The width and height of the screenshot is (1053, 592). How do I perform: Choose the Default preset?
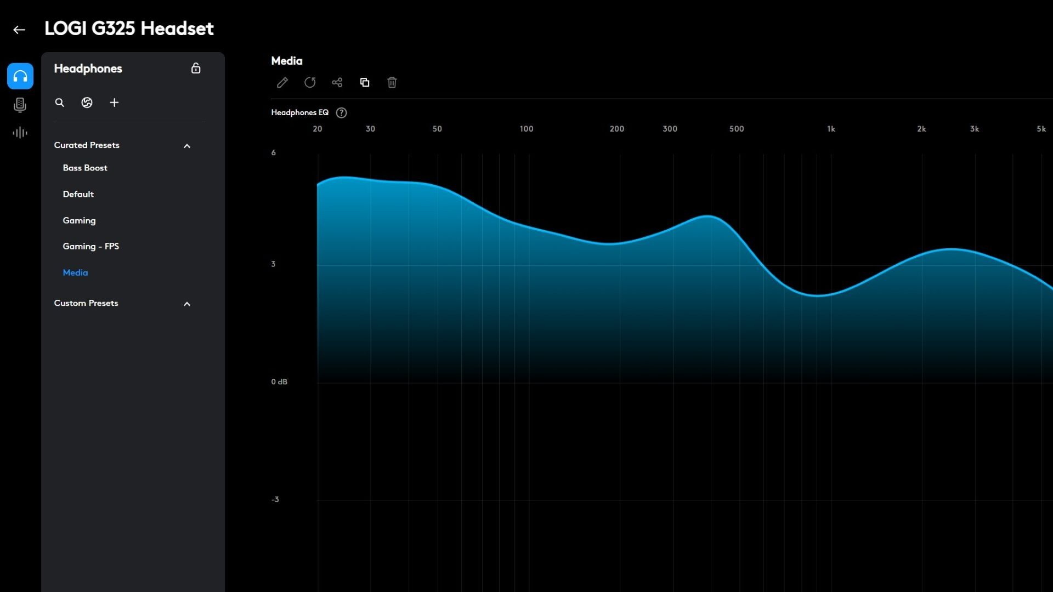78,194
